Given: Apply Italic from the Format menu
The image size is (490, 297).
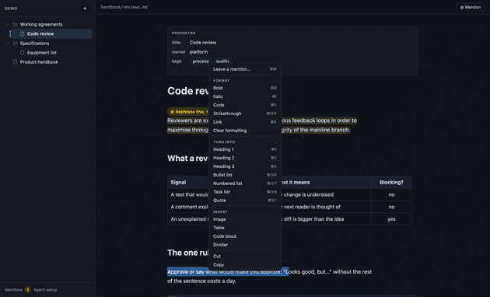Looking at the screenshot, I should coord(245,96).
